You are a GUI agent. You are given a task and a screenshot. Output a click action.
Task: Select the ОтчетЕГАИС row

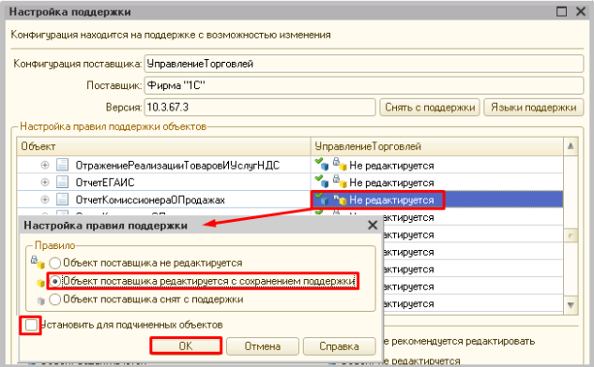[x=290, y=183]
